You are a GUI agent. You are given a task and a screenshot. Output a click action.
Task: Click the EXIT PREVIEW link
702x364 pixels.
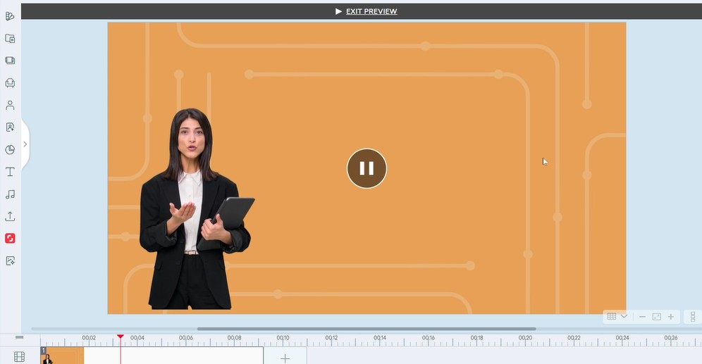371,11
